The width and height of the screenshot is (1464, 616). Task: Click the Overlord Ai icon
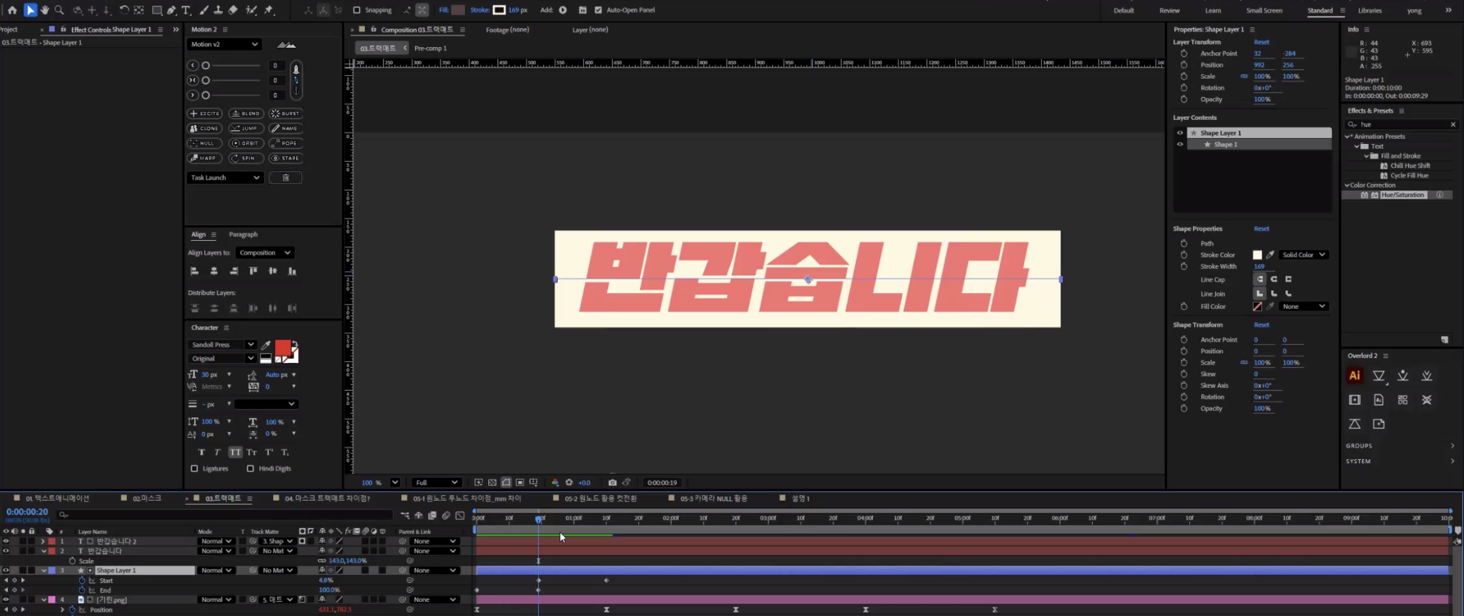click(1354, 375)
